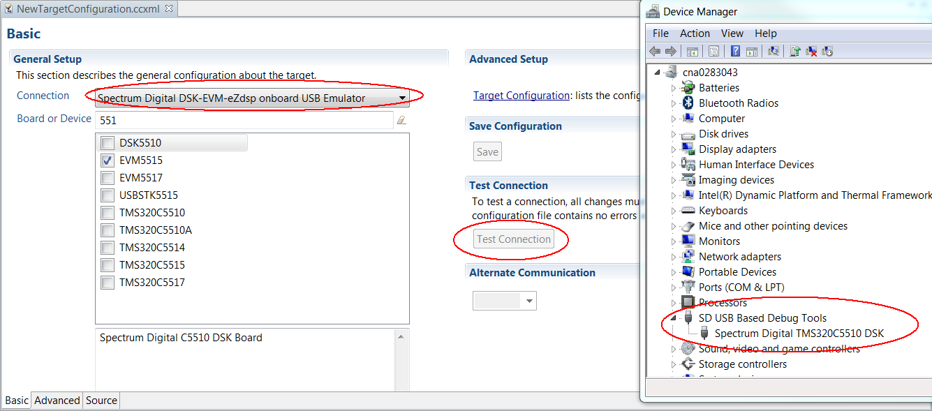Click the SD USB Based Debug Tools icon
Image resolution: width=932 pixels, height=411 pixels.
688,318
